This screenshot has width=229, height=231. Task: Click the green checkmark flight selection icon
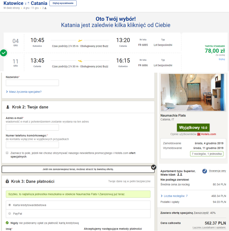pyautogui.click(x=3, y=53)
